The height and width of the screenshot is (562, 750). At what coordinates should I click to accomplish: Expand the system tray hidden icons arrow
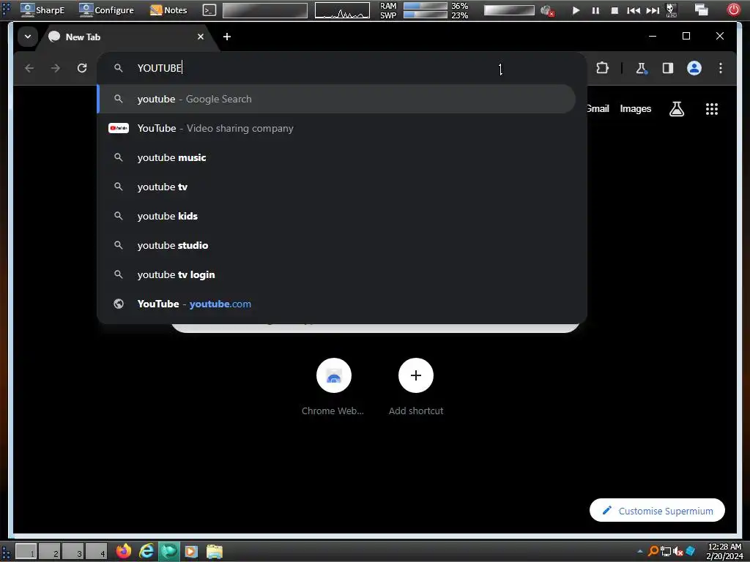639,552
